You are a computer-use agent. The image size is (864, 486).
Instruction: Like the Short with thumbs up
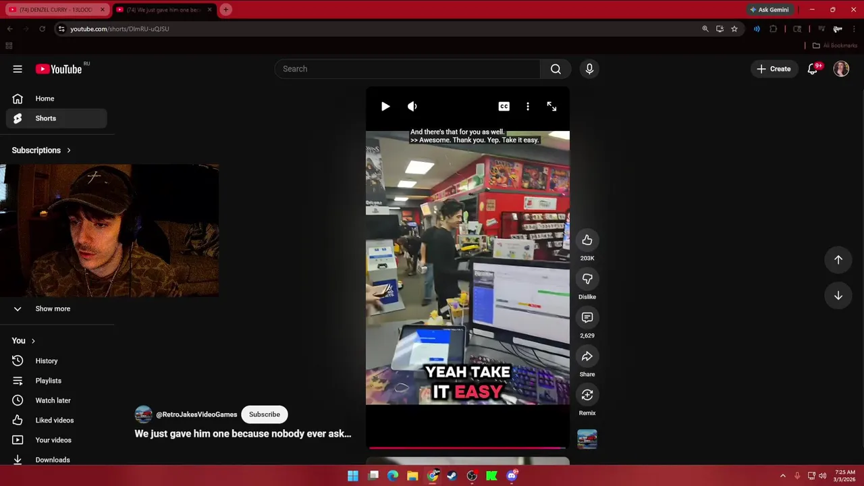[587, 240]
